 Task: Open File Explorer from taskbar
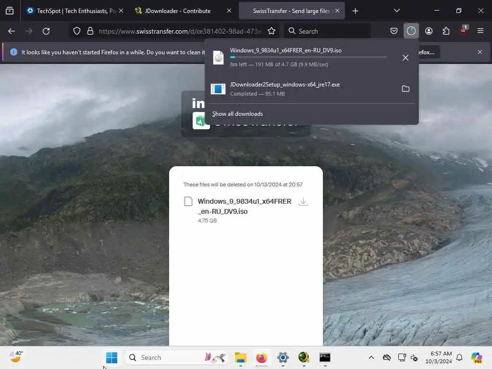coord(241,357)
